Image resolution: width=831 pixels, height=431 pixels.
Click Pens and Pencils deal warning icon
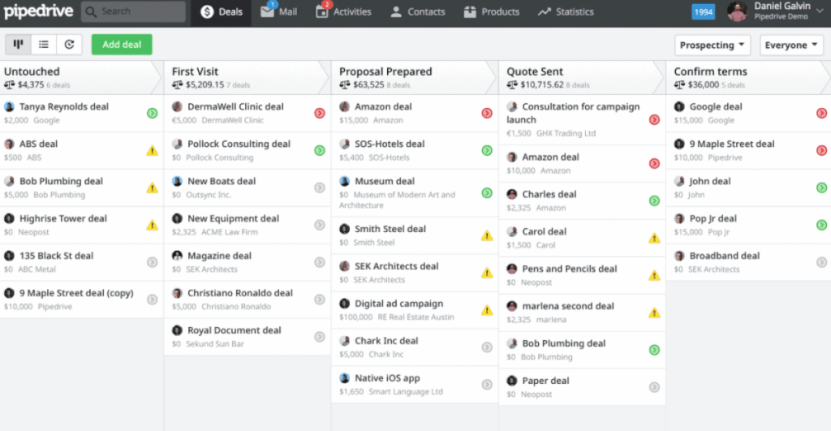tap(655, 276)
